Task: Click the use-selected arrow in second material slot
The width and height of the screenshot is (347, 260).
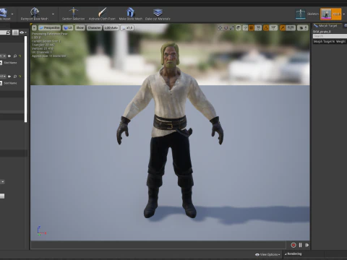Action: 9,77
